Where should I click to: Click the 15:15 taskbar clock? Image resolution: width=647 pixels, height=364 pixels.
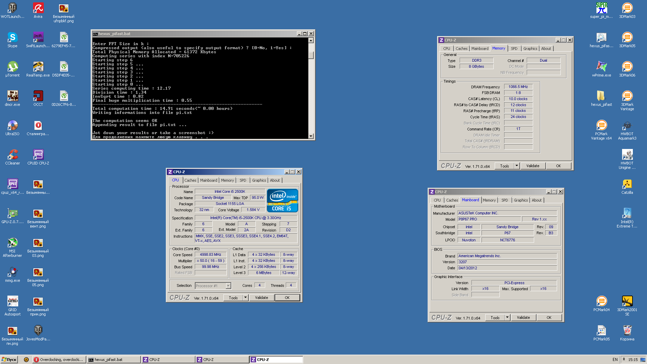pyautogui.click(x=633, y=360)
